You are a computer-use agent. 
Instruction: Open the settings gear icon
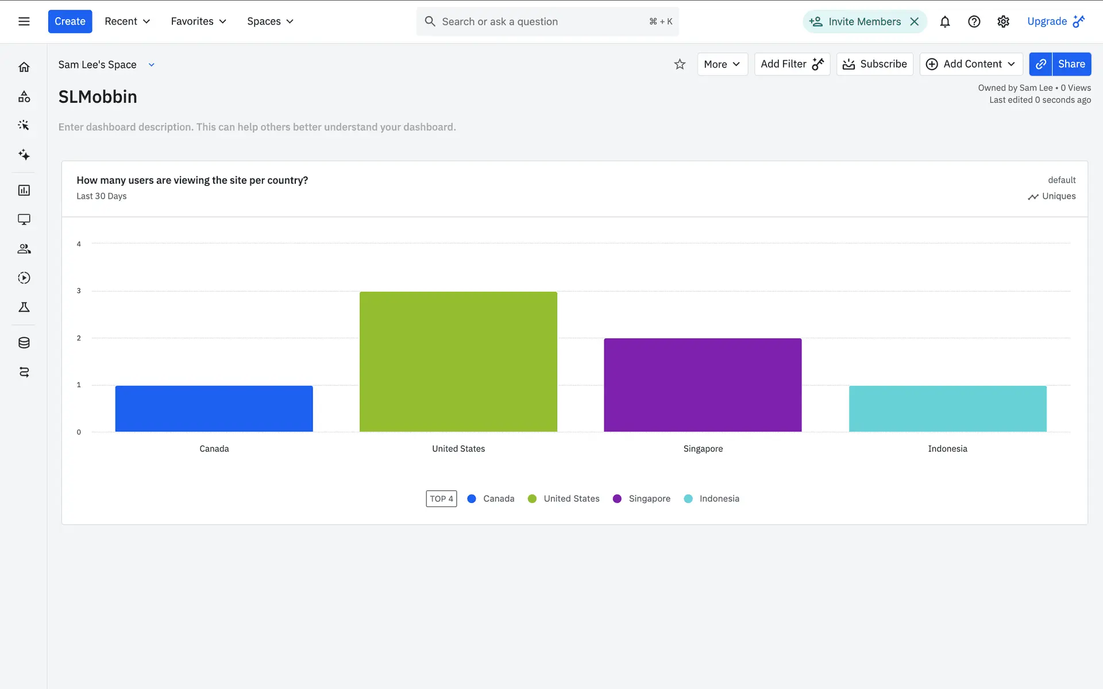pyautogui.click(x=1003, y=22)
